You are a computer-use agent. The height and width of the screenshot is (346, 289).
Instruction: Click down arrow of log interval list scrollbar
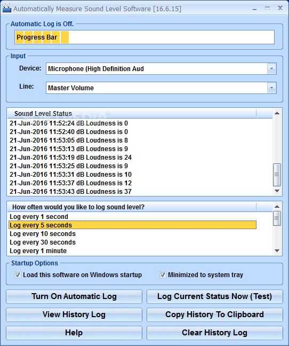click(277, 250)
